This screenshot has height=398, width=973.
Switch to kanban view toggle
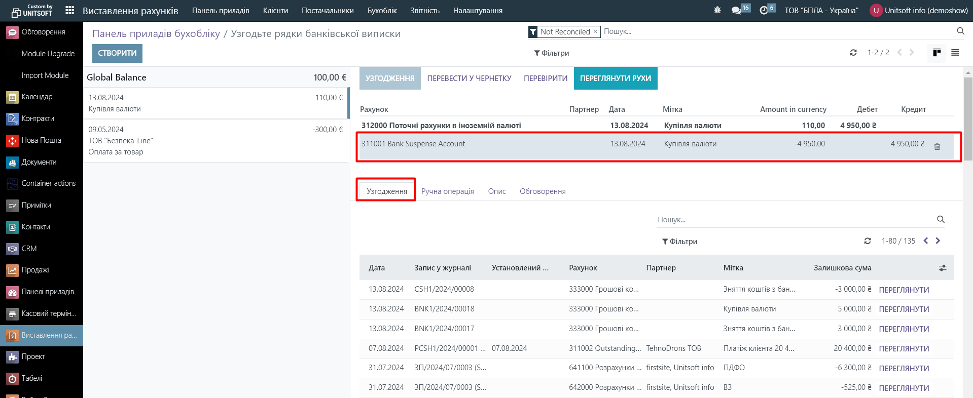(936, 53)
